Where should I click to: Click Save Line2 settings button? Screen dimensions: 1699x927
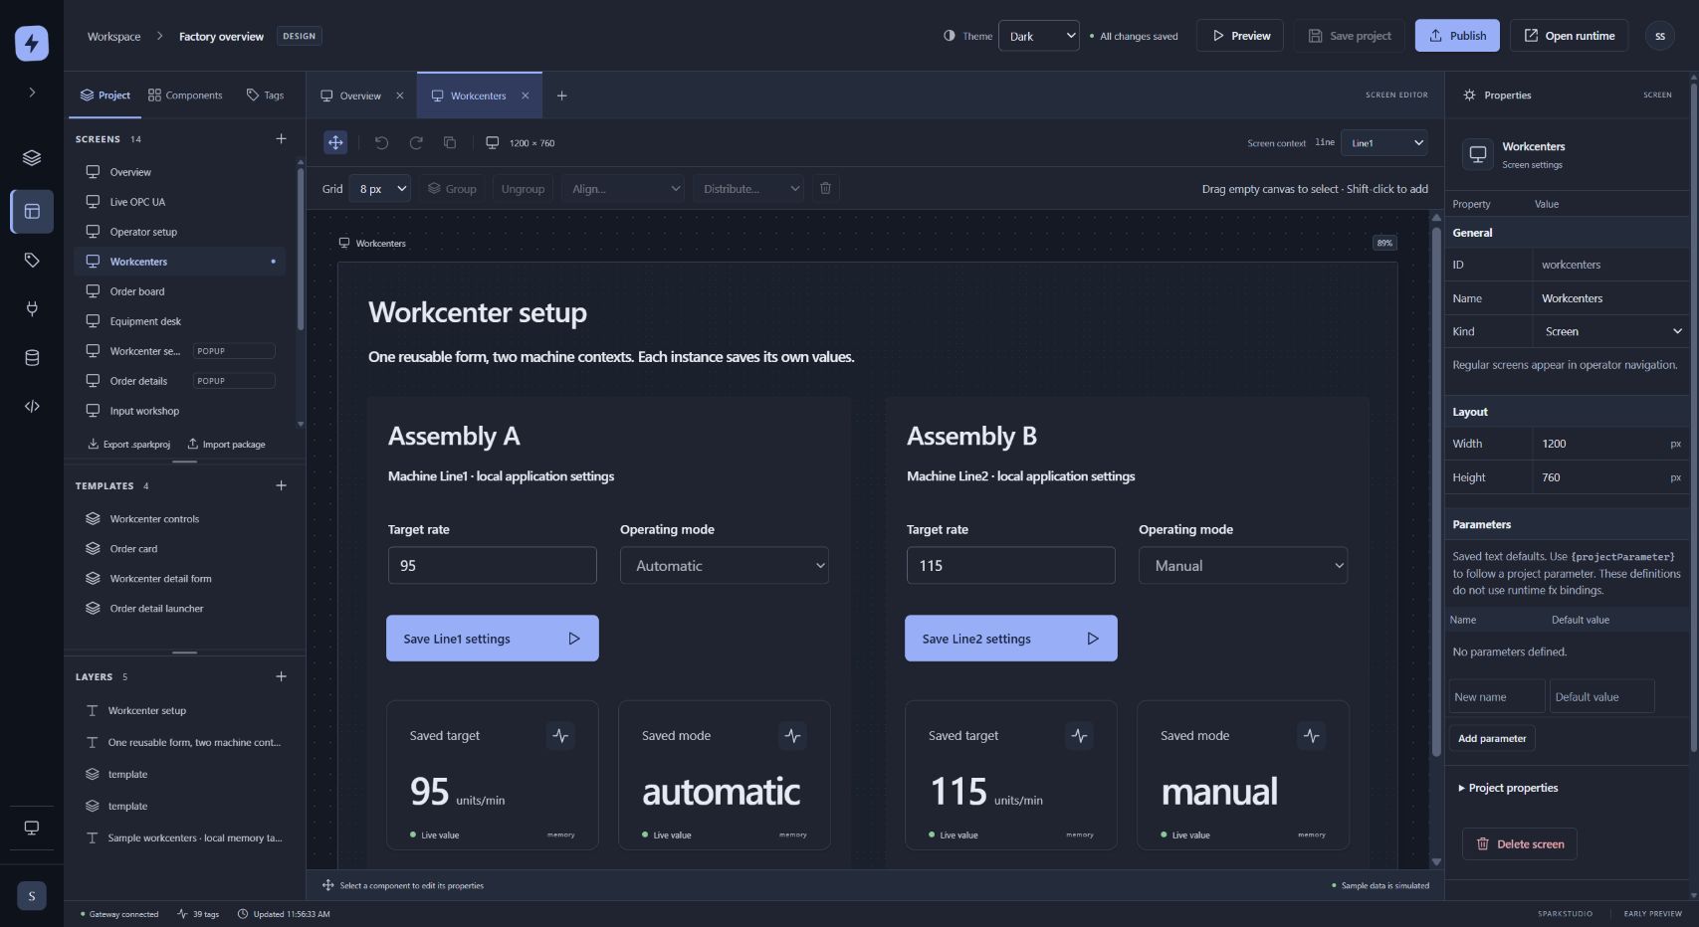[x=1011, y=639]
